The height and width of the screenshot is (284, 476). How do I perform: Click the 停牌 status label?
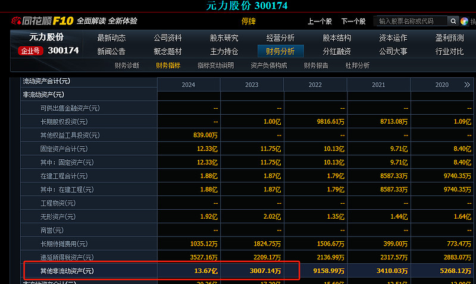point(248,21)
